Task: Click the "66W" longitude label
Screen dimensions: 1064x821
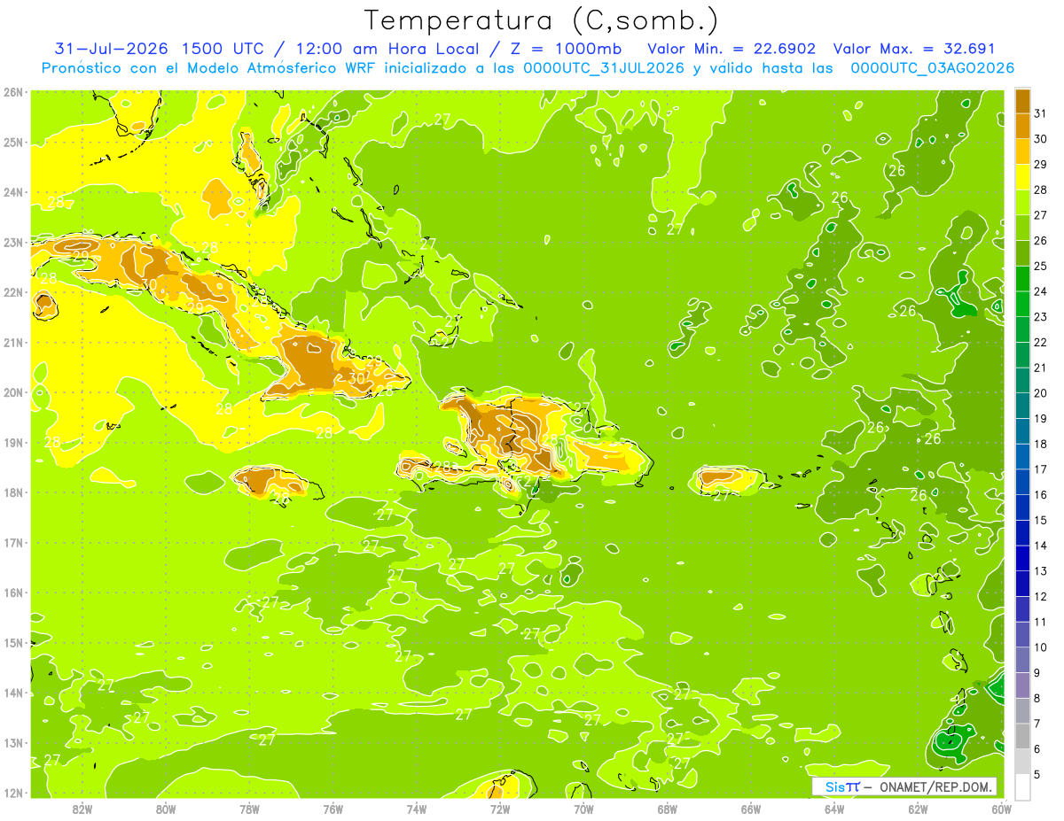Action: pyautogui.click(x=751, y=809)
